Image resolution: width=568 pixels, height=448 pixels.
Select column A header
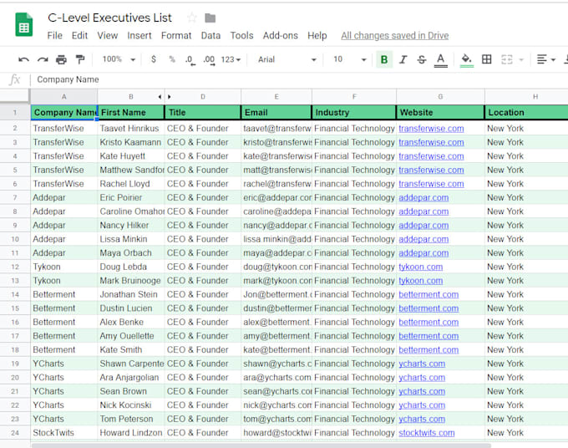pos(63,97)
